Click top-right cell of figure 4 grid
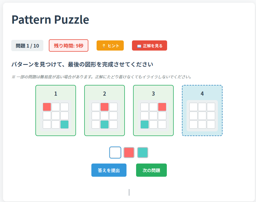256x202 pixels. [211, 107]
